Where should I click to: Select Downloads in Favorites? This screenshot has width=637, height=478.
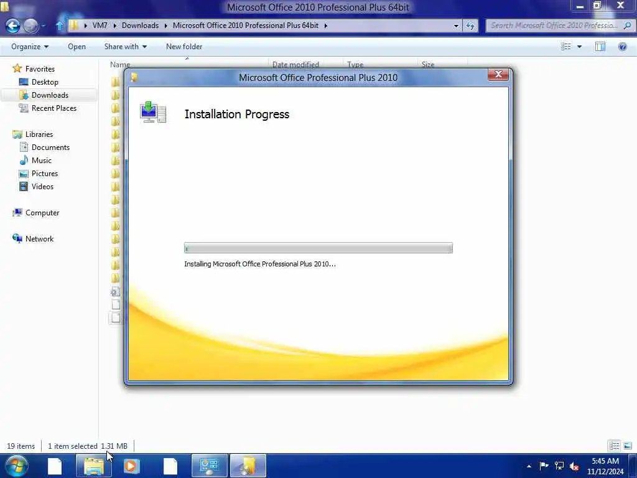point(50,95)
